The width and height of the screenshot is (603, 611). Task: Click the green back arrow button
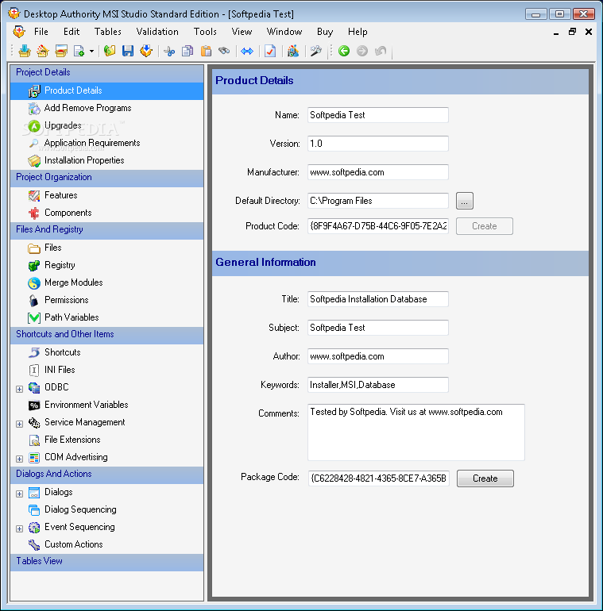[344, 51]
